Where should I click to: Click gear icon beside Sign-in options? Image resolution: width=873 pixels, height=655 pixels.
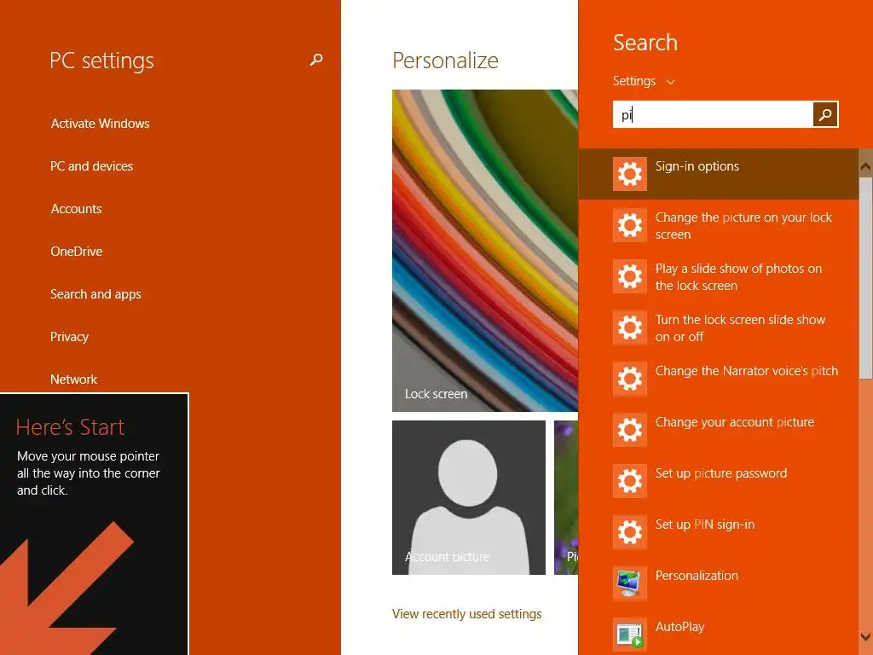point(630,174)
